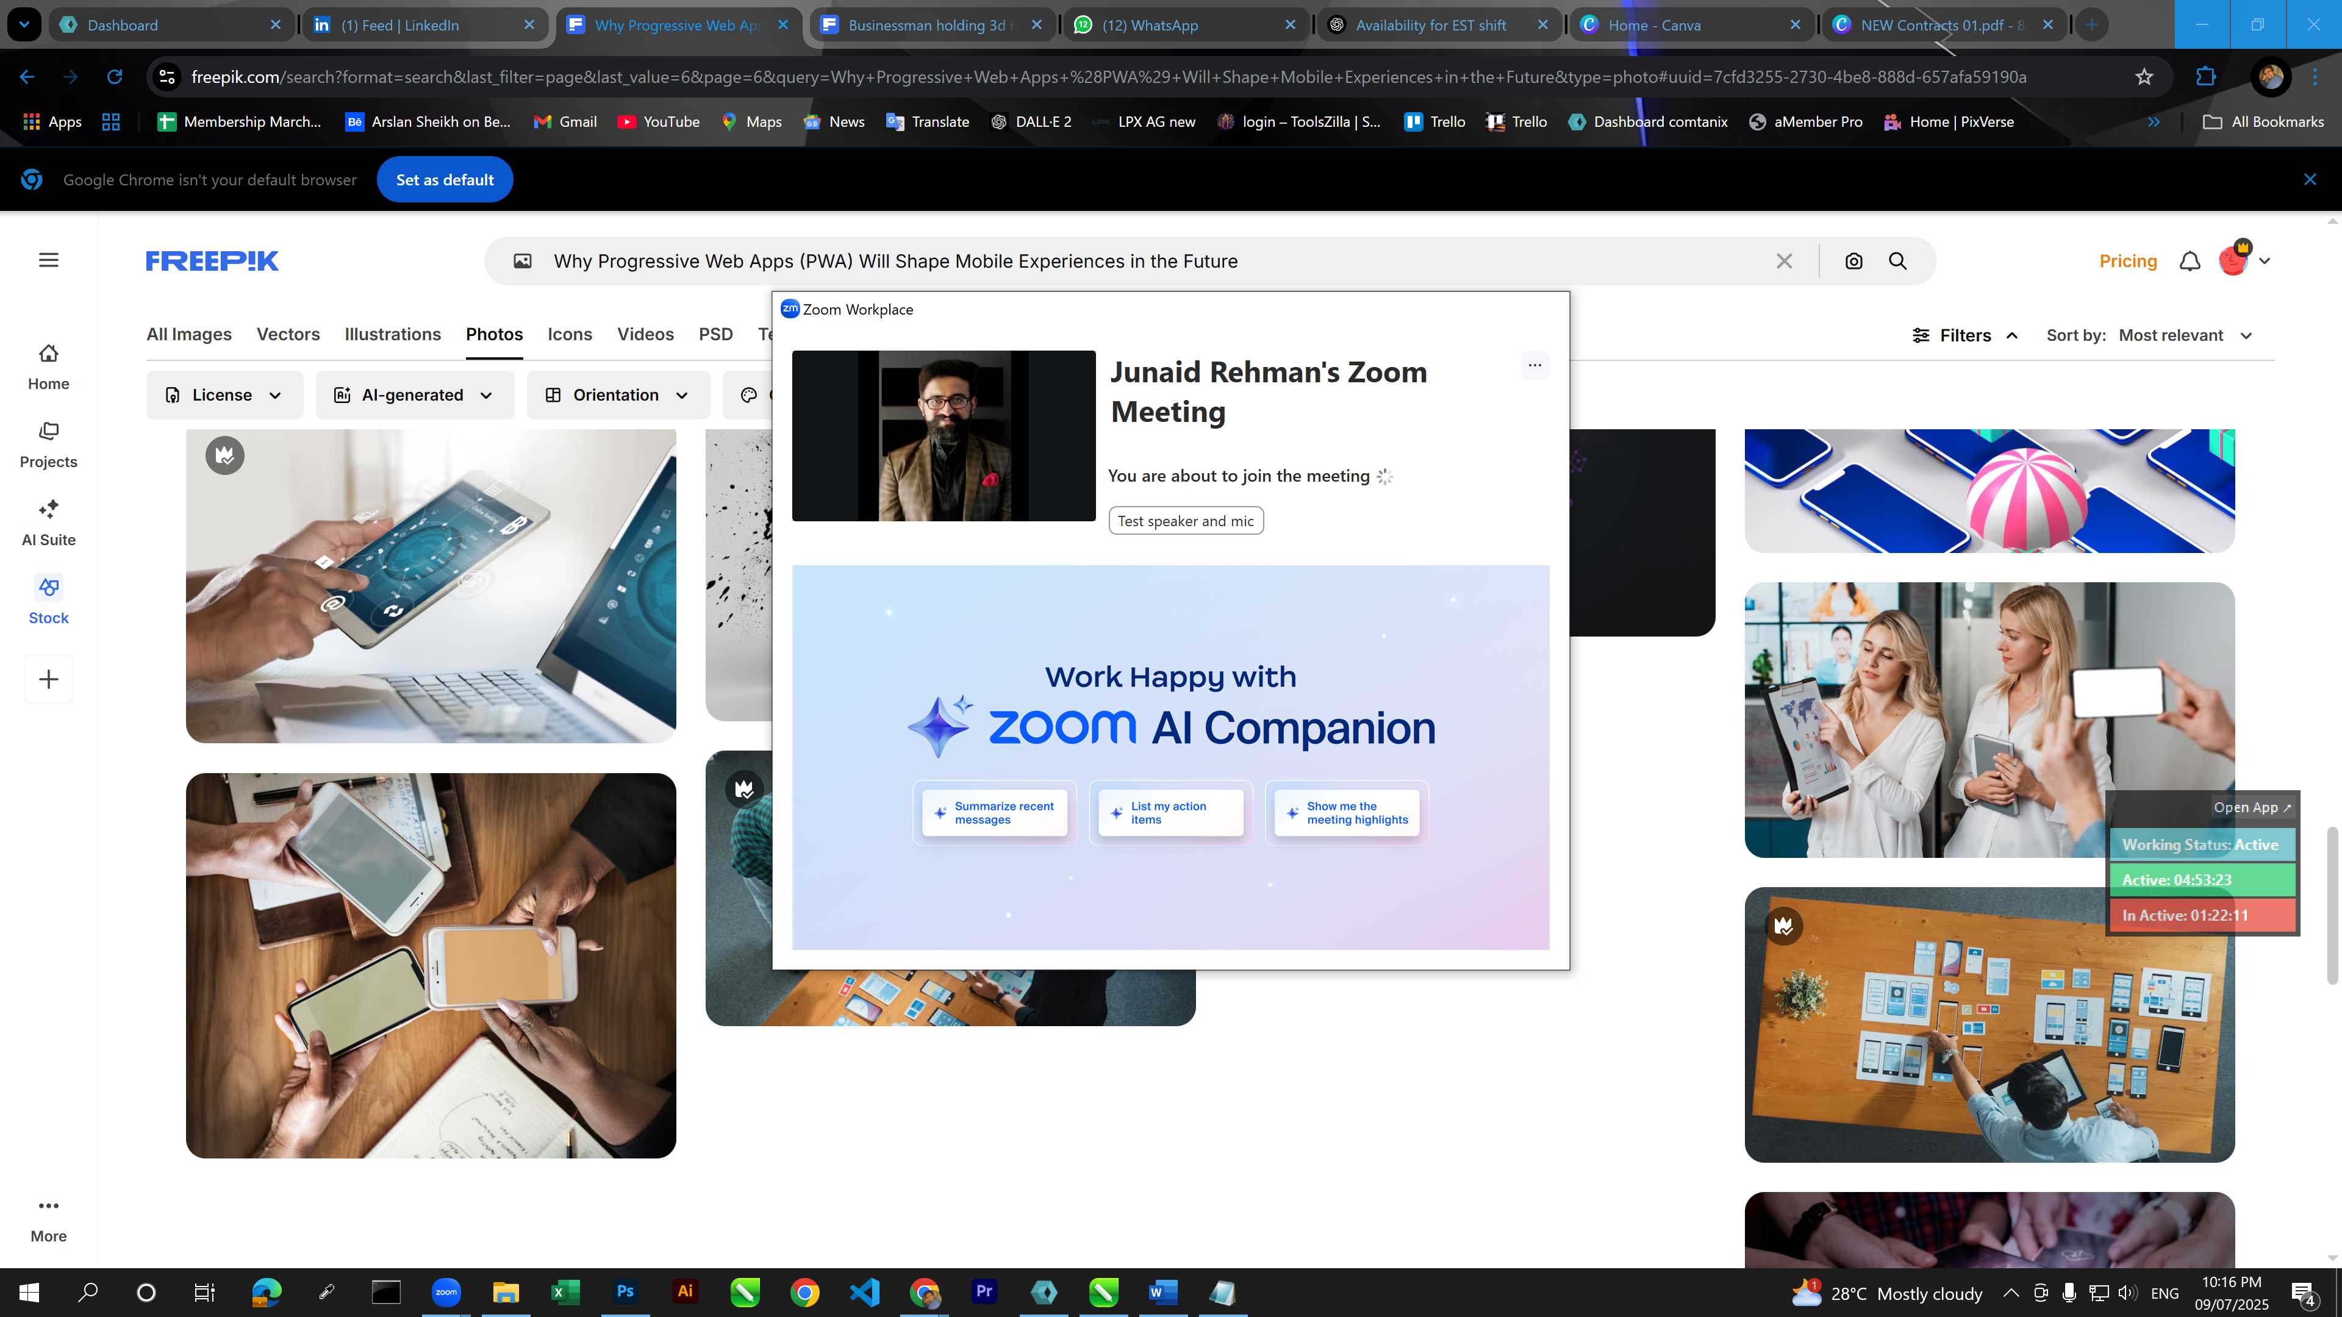
Task: Open the Freepik hamburger menu
Action: 49,260
